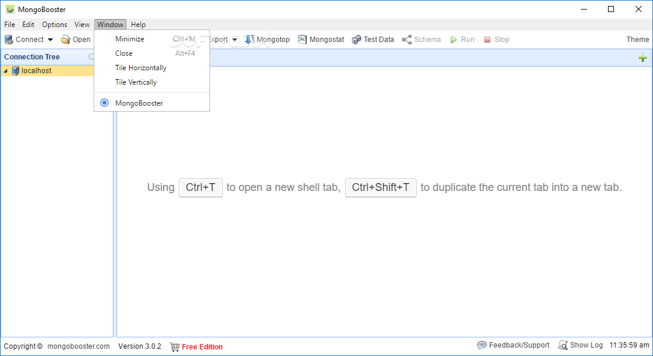The height and width of the screenshot is (356, 653).
Task: Click the Ctrl+T shortcut key hint
Action: click(x=200, y=187)
